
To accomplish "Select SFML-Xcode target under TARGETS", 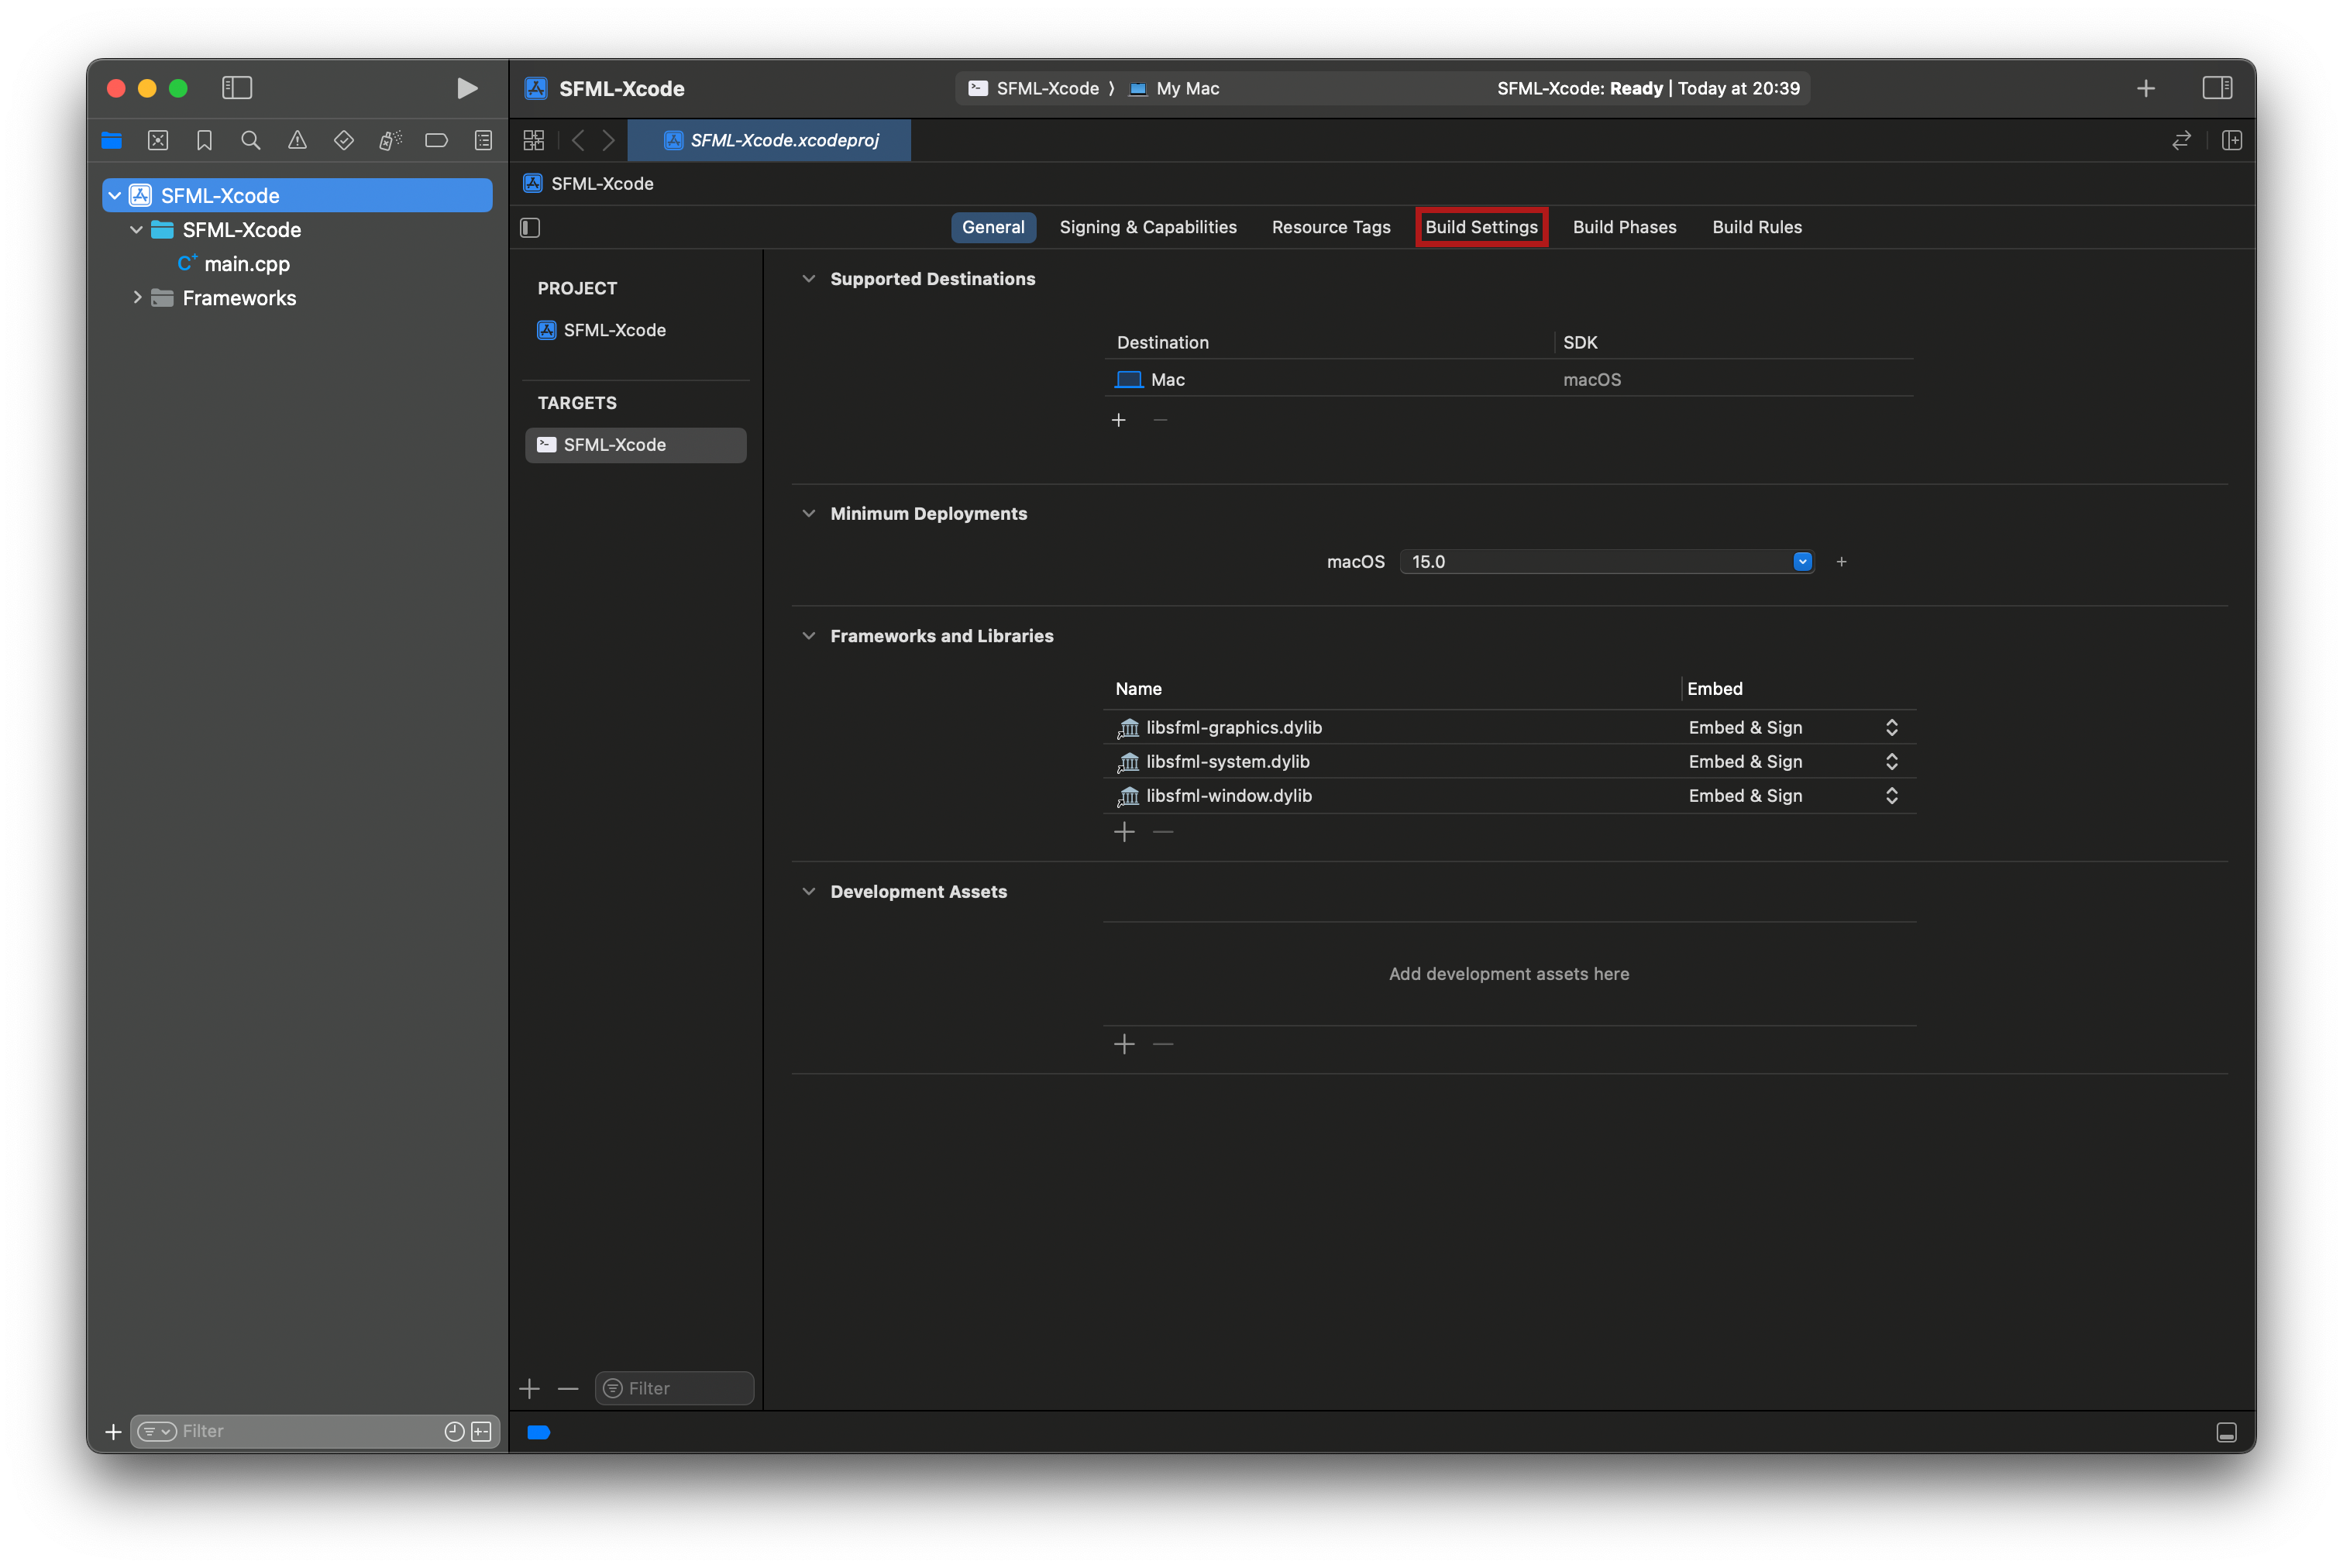I will [x=635, y=445].
